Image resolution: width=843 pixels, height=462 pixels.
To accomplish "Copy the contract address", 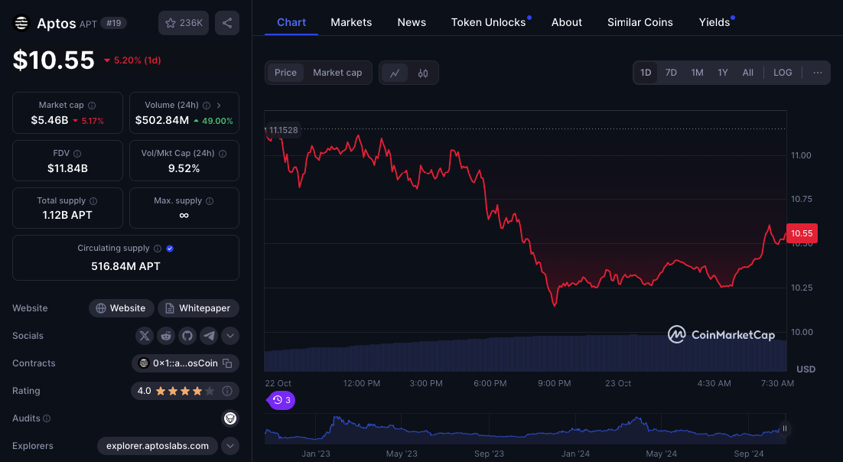I will point(227,363).
